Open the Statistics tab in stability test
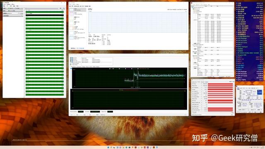265x149 pixels. pos(98,67)
